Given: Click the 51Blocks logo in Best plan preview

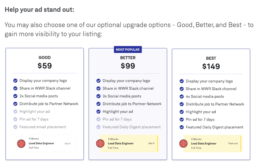Looking at the screenshot, I should click(183, 144).
